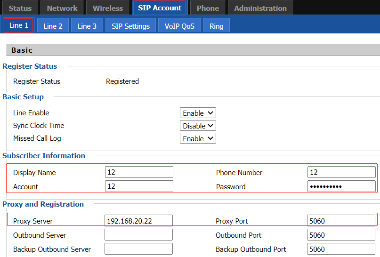Click the Display Name input field
Viewport: 380px width, 257px height.
[x=139, y=172]
